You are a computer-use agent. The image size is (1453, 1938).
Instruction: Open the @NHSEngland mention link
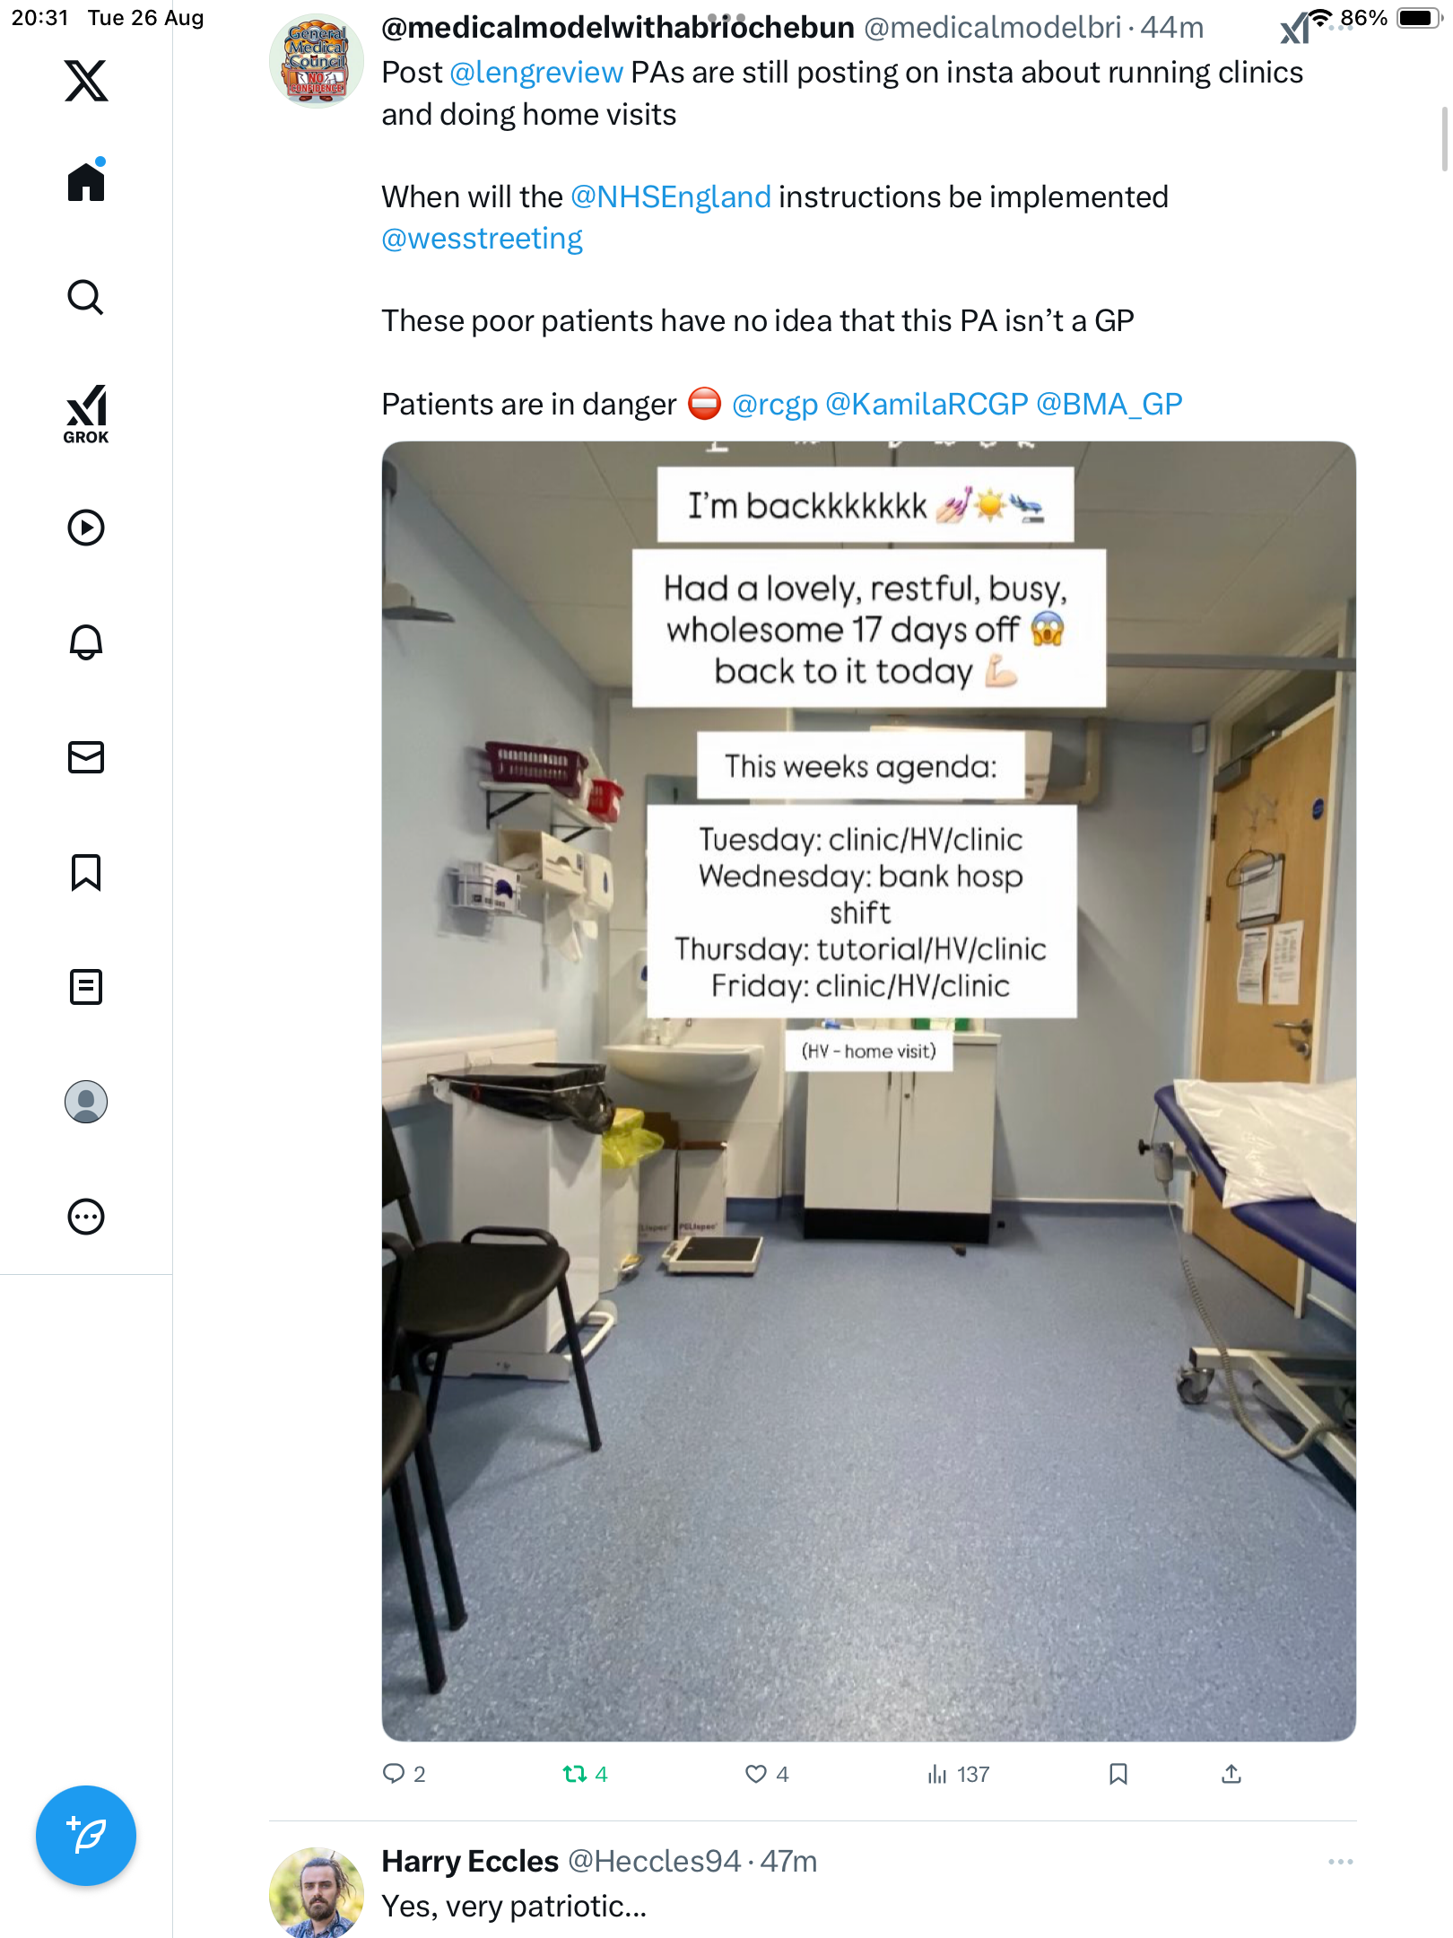click(671, 196)
